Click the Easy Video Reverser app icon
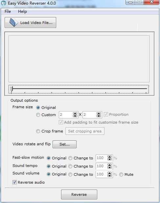Image resolution: width=160 pixels, height=203 pixels. pyautogui.click(x=3, y=3)
